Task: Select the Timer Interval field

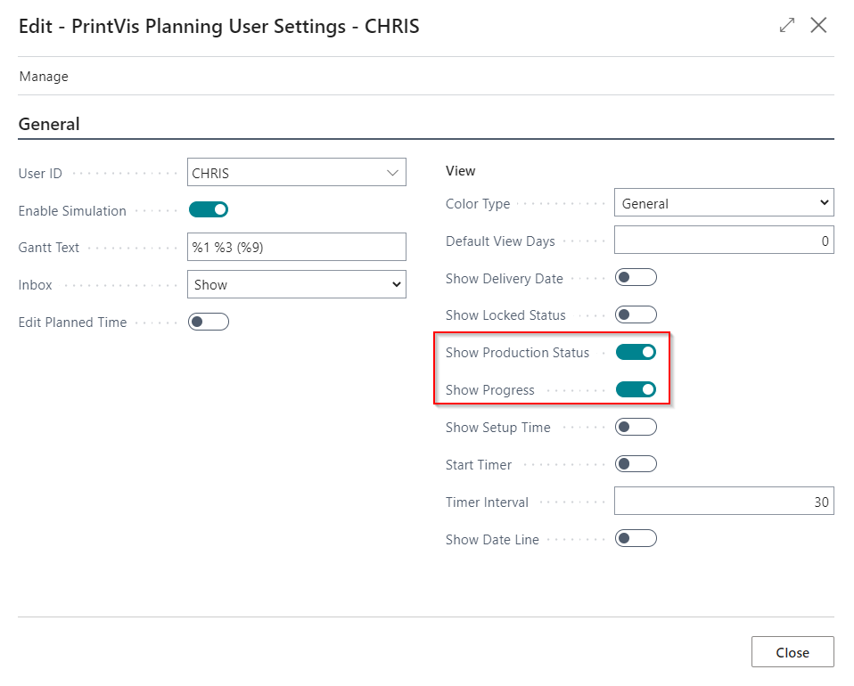Action: (724, 501)
